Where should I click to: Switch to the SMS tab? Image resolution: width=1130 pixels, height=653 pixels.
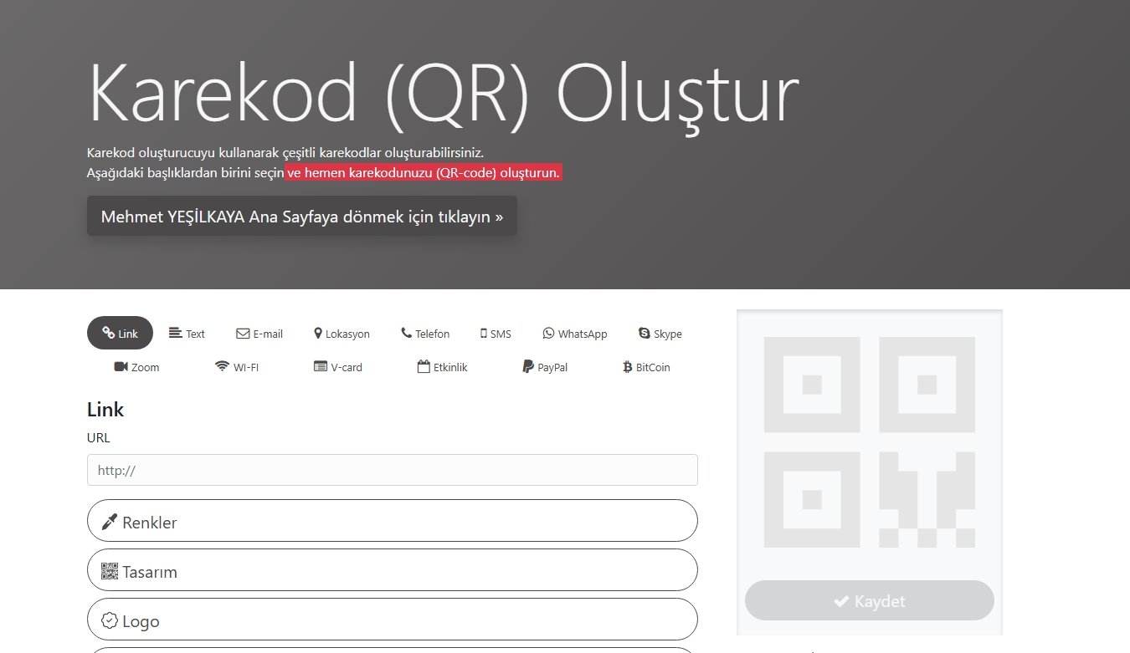(496, 333)
